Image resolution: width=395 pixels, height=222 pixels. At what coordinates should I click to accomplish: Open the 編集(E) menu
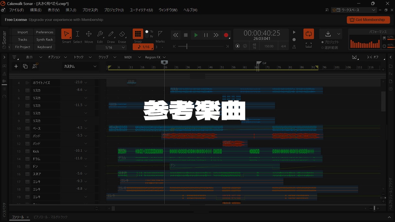pos(36,10)
